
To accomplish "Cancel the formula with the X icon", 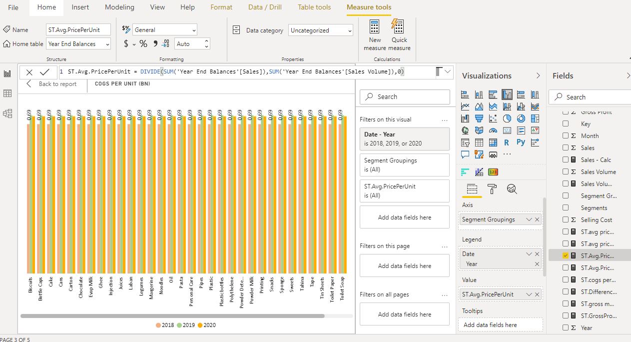I will click(29, 72).
